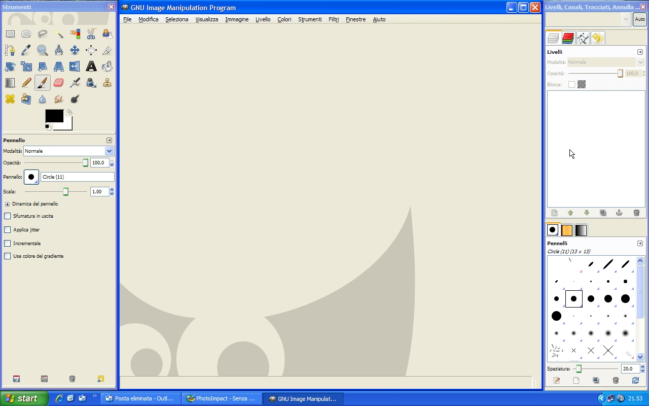Viewport: 649px width, 406px height.
Task: Click the Windows start button
Action: [x=23, y=398]
